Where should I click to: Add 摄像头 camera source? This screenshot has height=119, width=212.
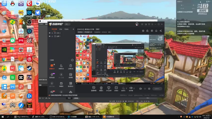pyautogui.click(x=101, y=89)
